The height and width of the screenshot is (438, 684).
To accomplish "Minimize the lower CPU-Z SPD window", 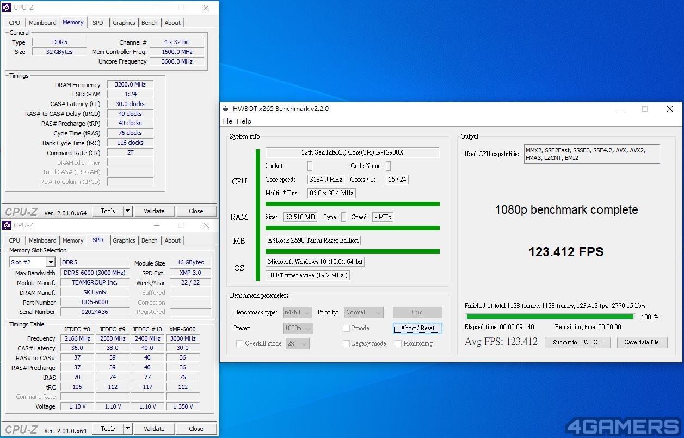I will [x=157, y=225].
